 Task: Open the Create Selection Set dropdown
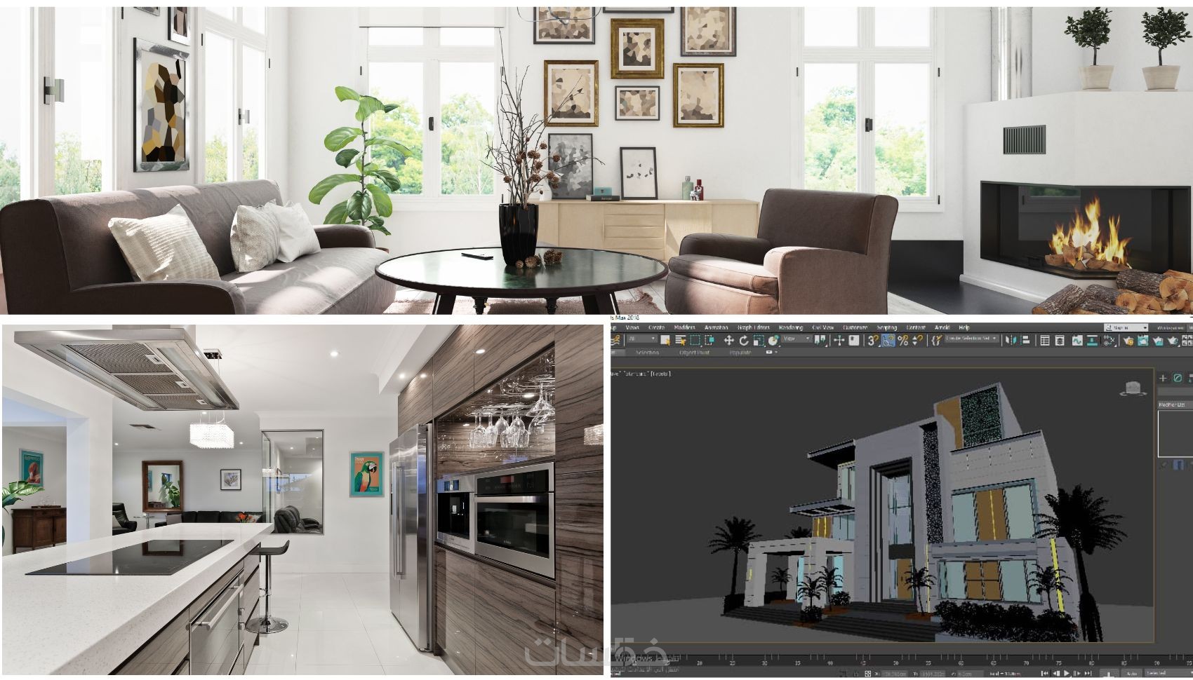(x=972, y=339)
